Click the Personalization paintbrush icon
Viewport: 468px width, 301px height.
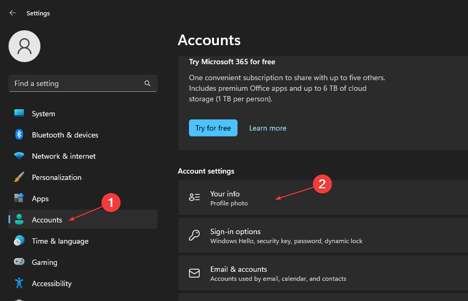[x=19, y=177]
